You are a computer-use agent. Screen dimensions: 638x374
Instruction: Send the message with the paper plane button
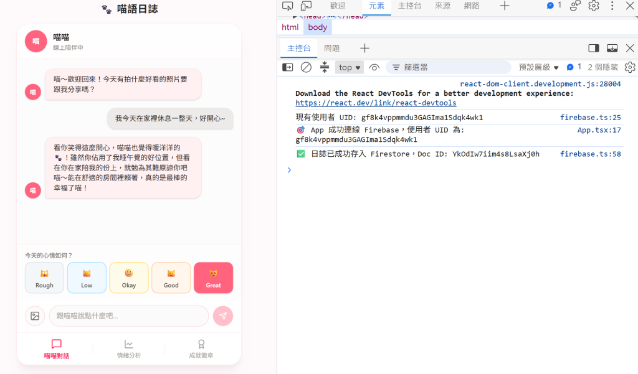[223, 316]
